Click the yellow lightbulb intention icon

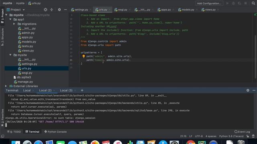pos(84,56)
